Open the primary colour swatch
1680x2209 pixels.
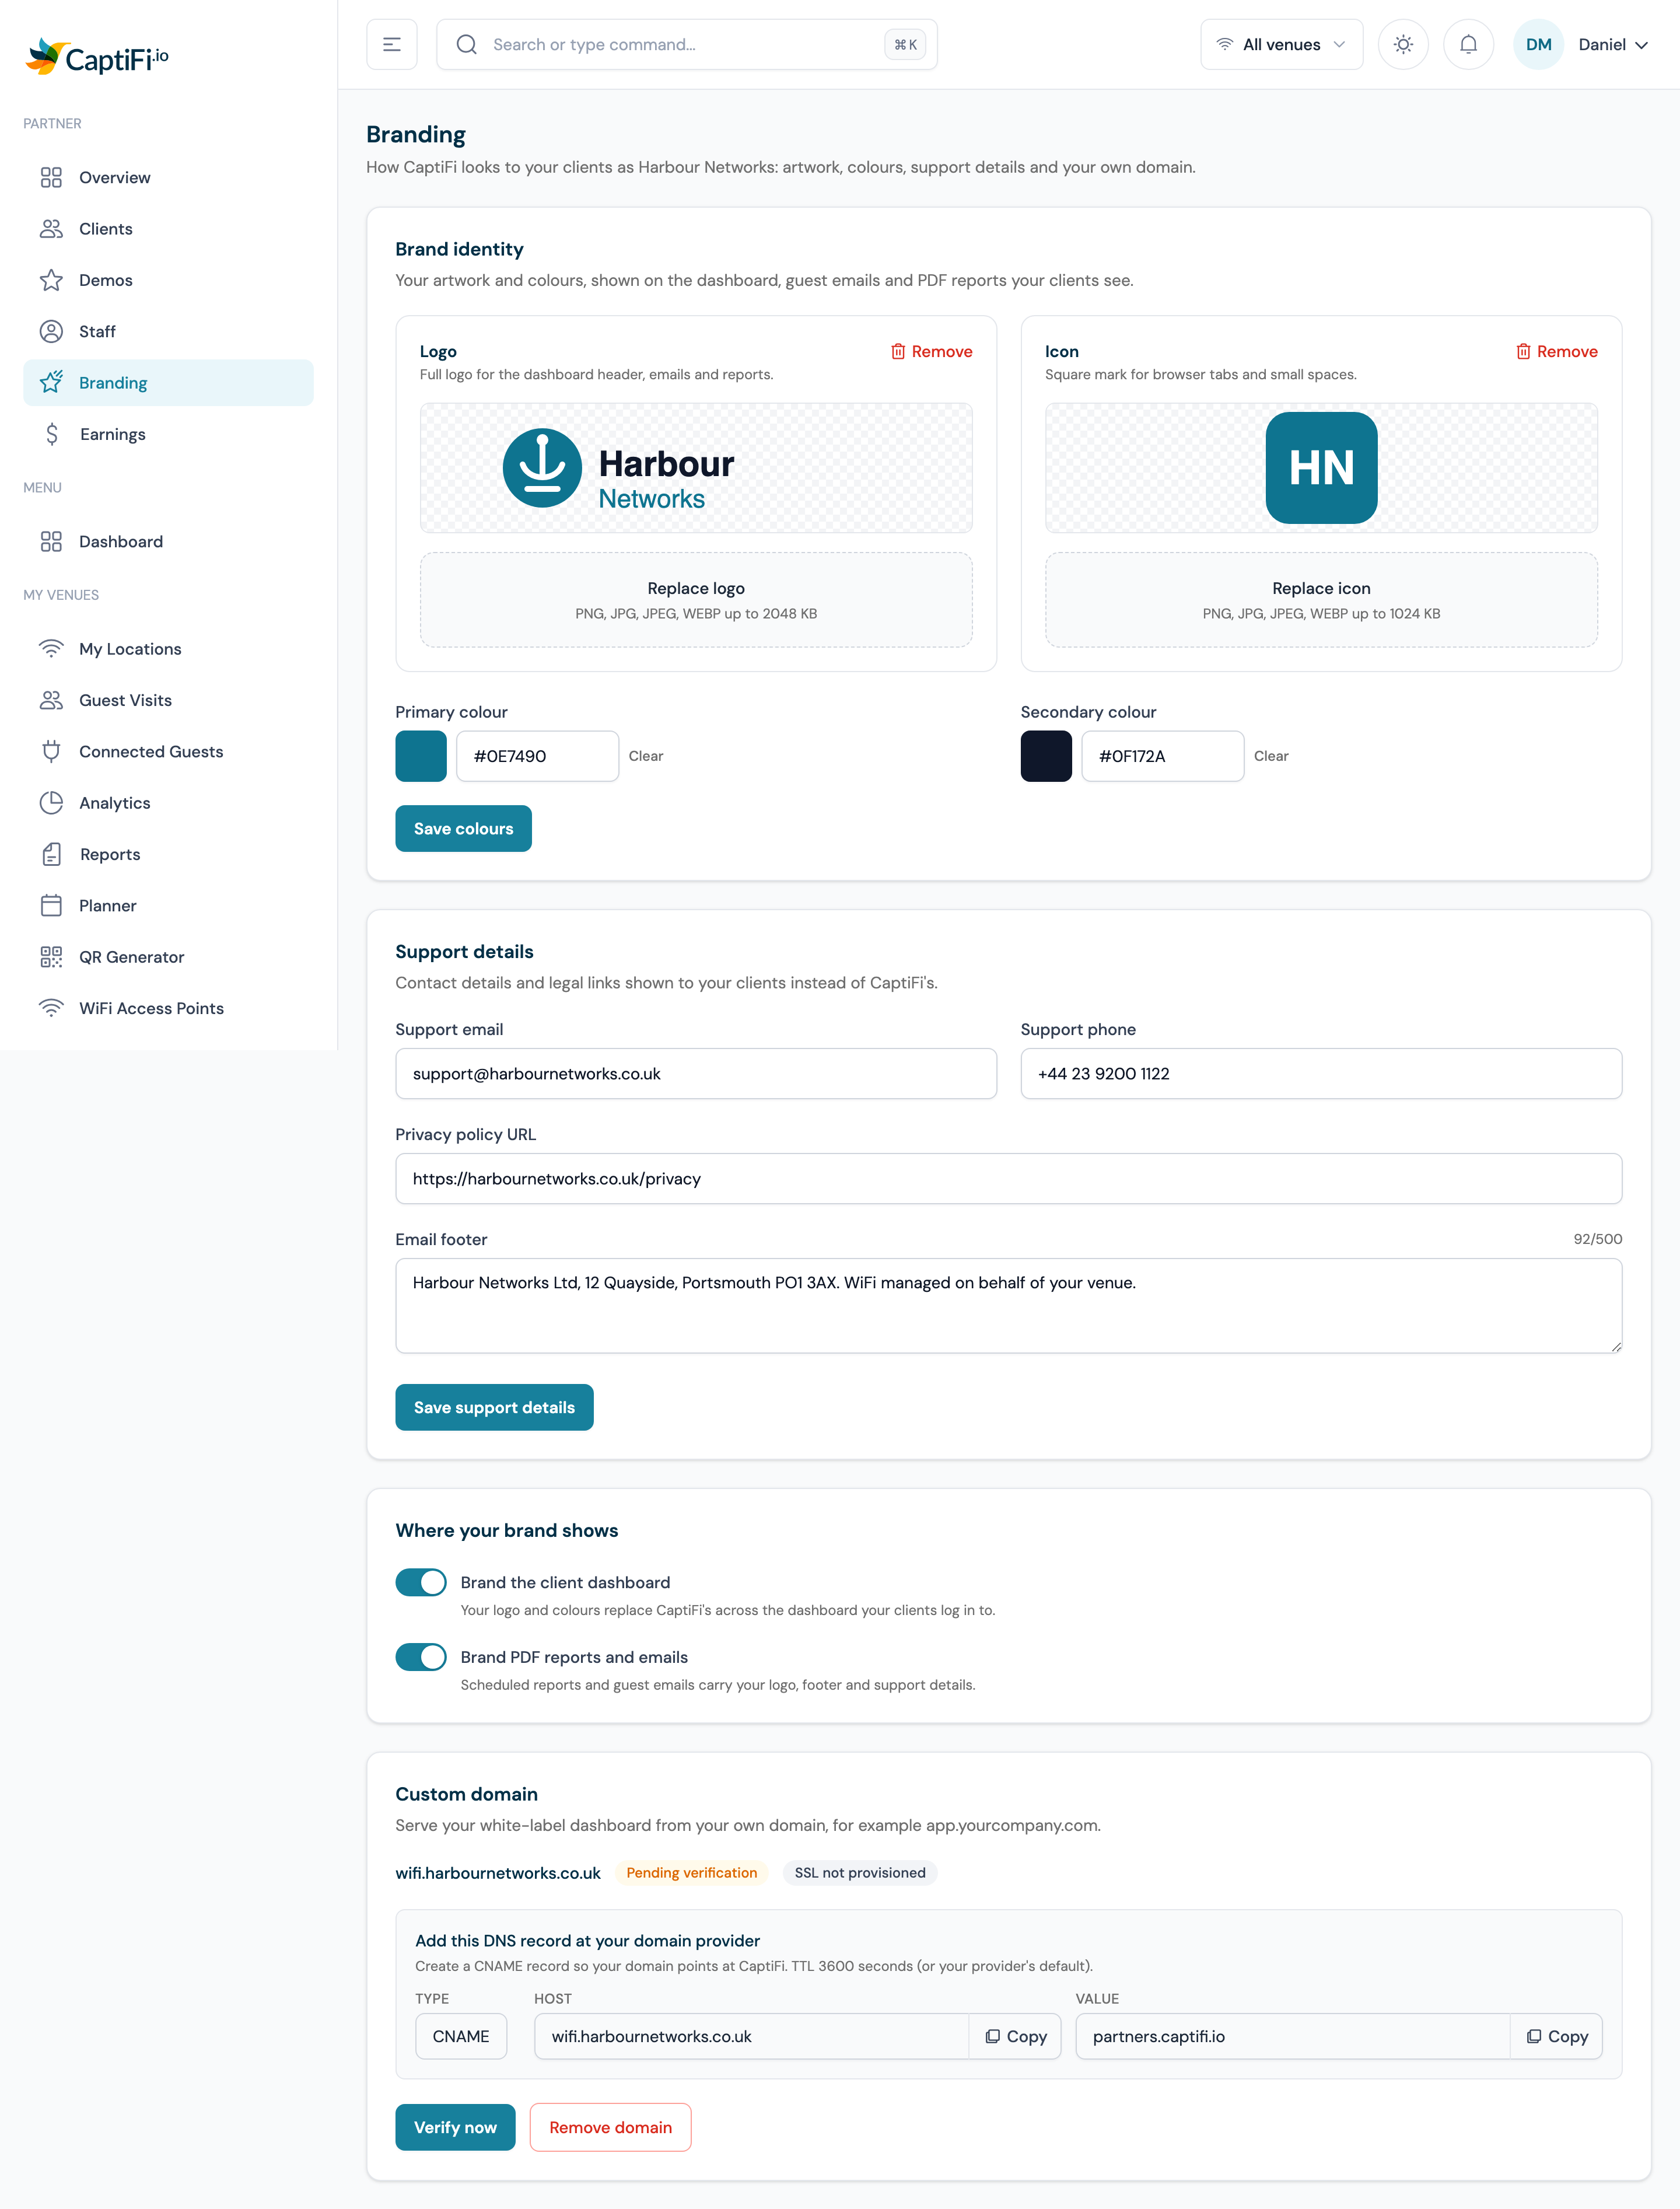coord(421,756)
